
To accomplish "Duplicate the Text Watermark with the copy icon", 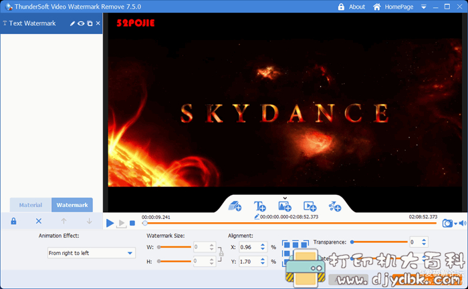I will click(x=90, y=23).
